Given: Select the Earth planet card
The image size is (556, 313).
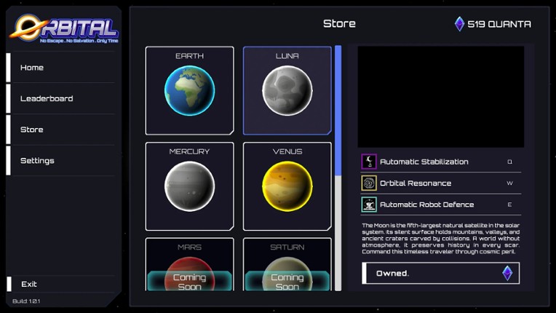Looking at the screenshot, I should [x=189, y=91].
